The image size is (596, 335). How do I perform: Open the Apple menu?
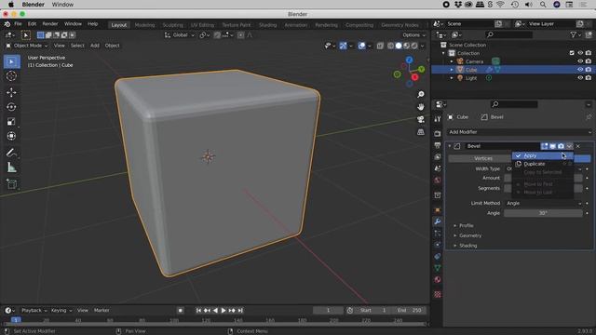point(11,5)
